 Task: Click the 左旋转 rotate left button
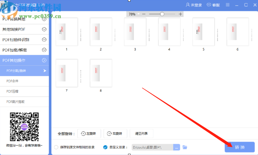(x=89, y=134)
